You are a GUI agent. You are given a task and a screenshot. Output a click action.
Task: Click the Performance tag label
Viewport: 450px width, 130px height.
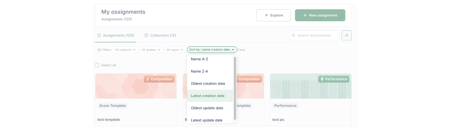click(x=285, y=106)
